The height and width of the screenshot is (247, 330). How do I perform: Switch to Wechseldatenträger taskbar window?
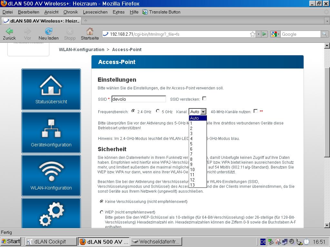click(x=156, y=242)
